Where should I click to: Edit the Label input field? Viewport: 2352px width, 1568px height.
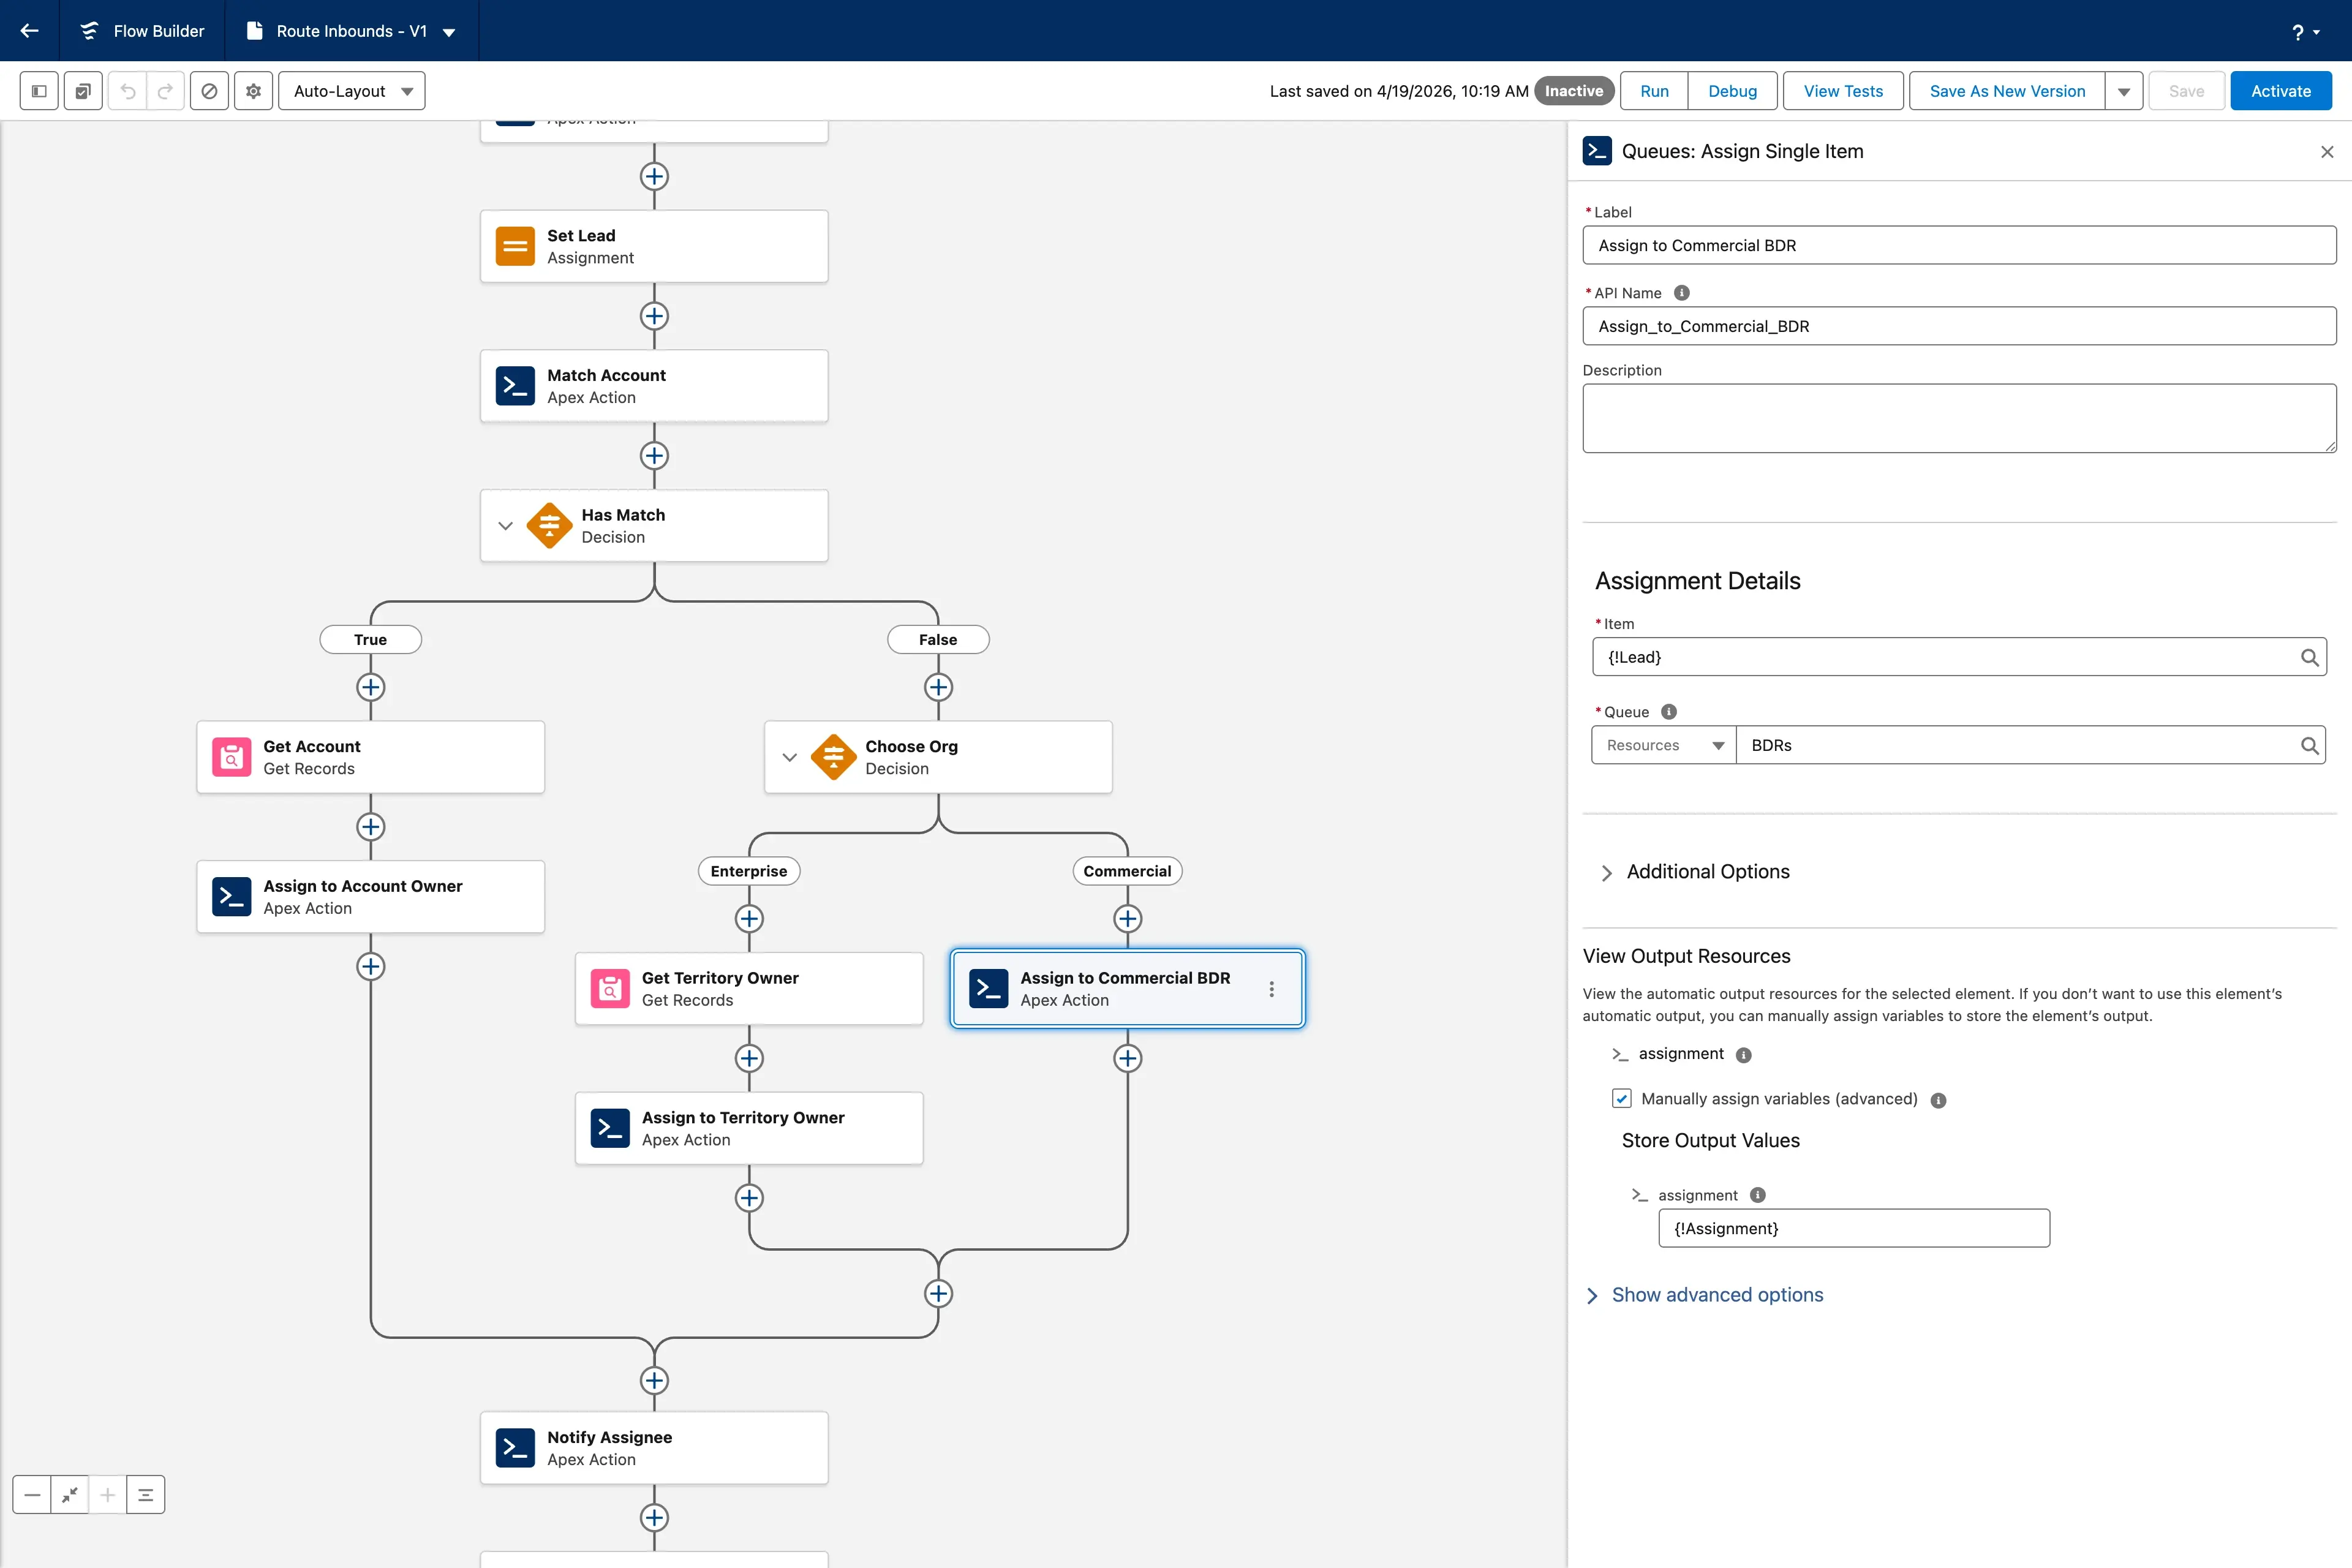pyautogui.click(x=1959, y=245)
